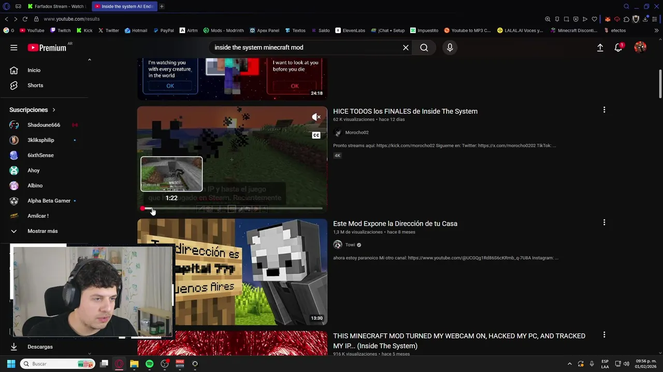Go forward with the browser forward arrow

pos(16,19)
